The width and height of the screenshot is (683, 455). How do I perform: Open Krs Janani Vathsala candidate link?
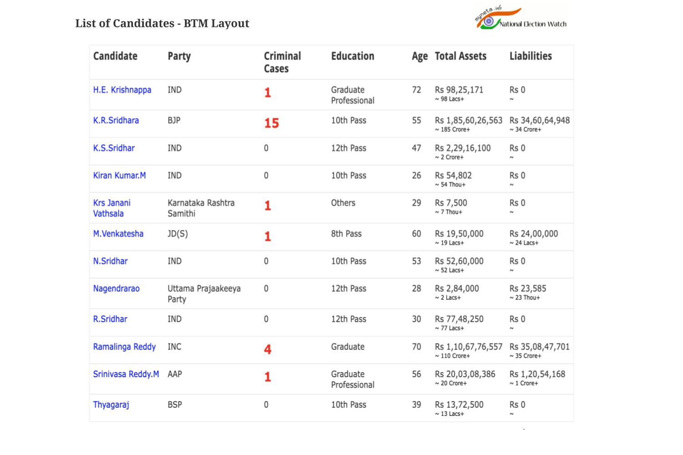point(112,208)
